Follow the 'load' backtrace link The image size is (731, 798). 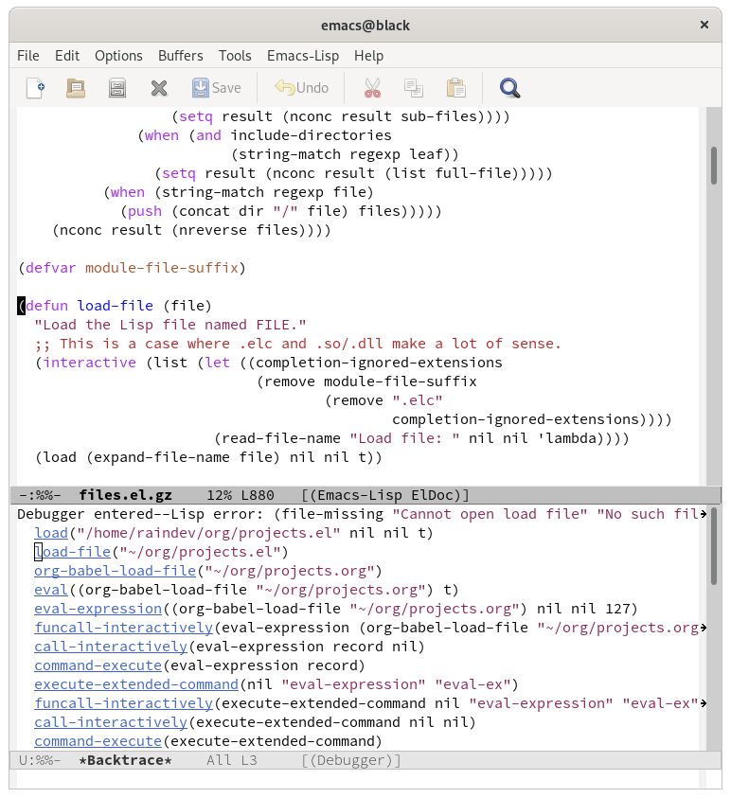(x=51, y=533)
